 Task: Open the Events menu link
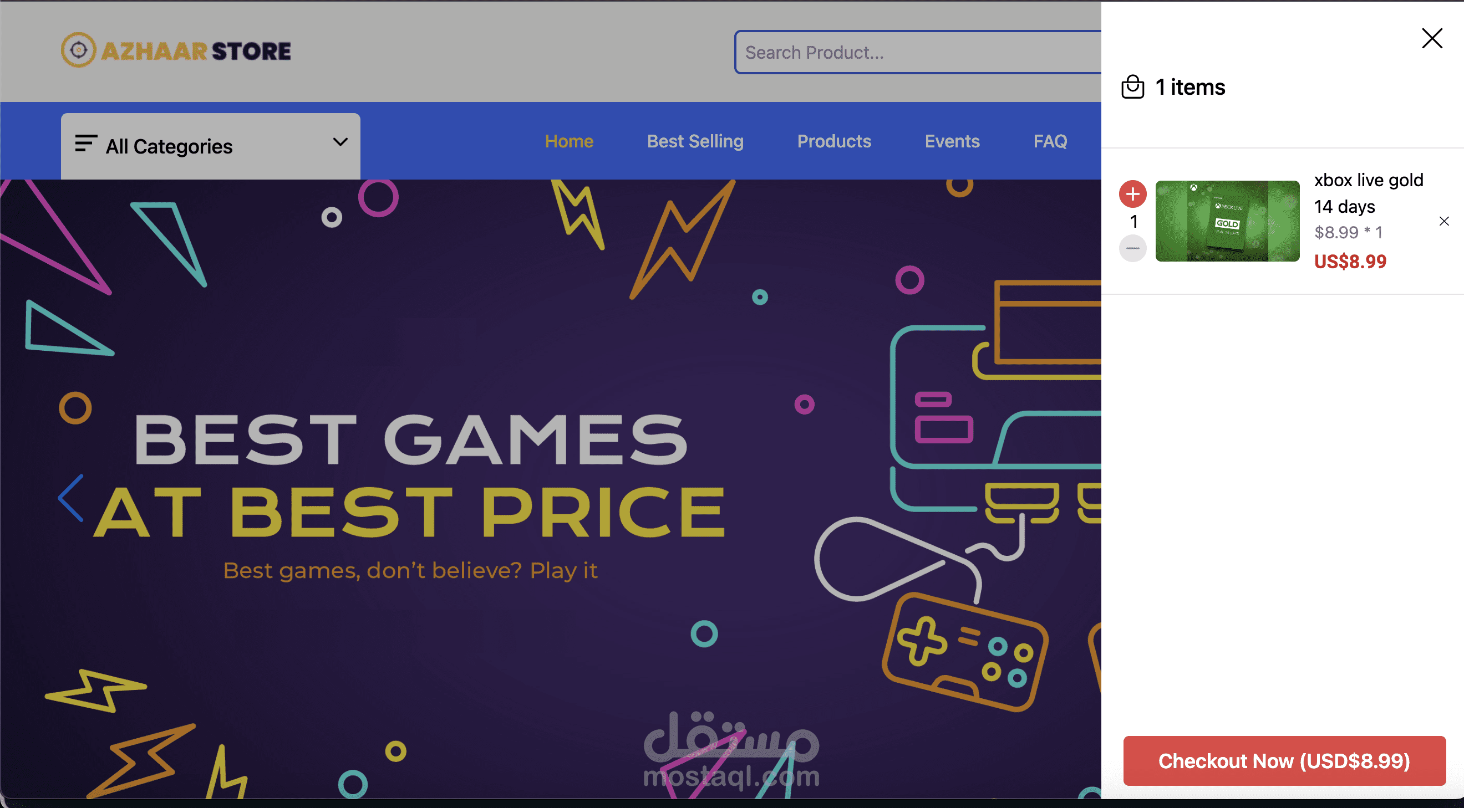click(952, 141)
